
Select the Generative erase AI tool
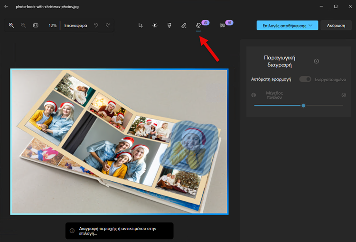pyautogui.click(x=199, y=25)
